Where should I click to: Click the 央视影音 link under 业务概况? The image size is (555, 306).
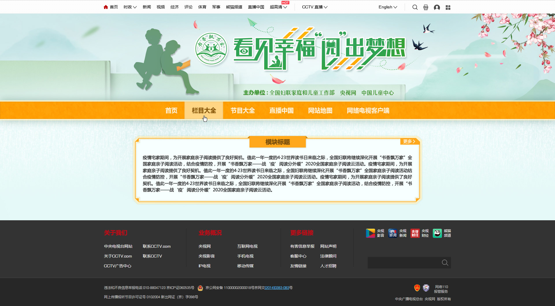point(207,256)
